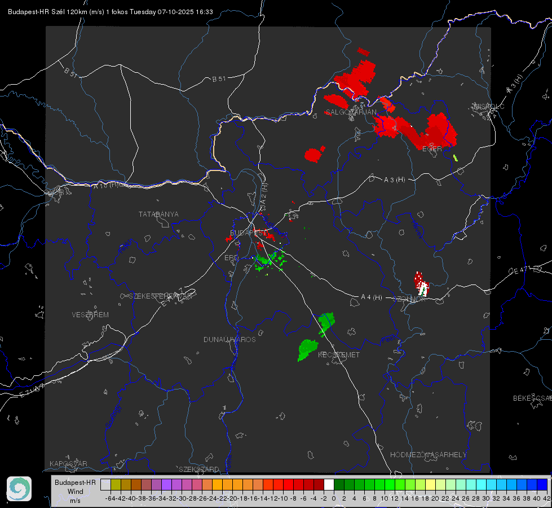Click the cyan swatch between 28 and 30

(x=481, y=484)
